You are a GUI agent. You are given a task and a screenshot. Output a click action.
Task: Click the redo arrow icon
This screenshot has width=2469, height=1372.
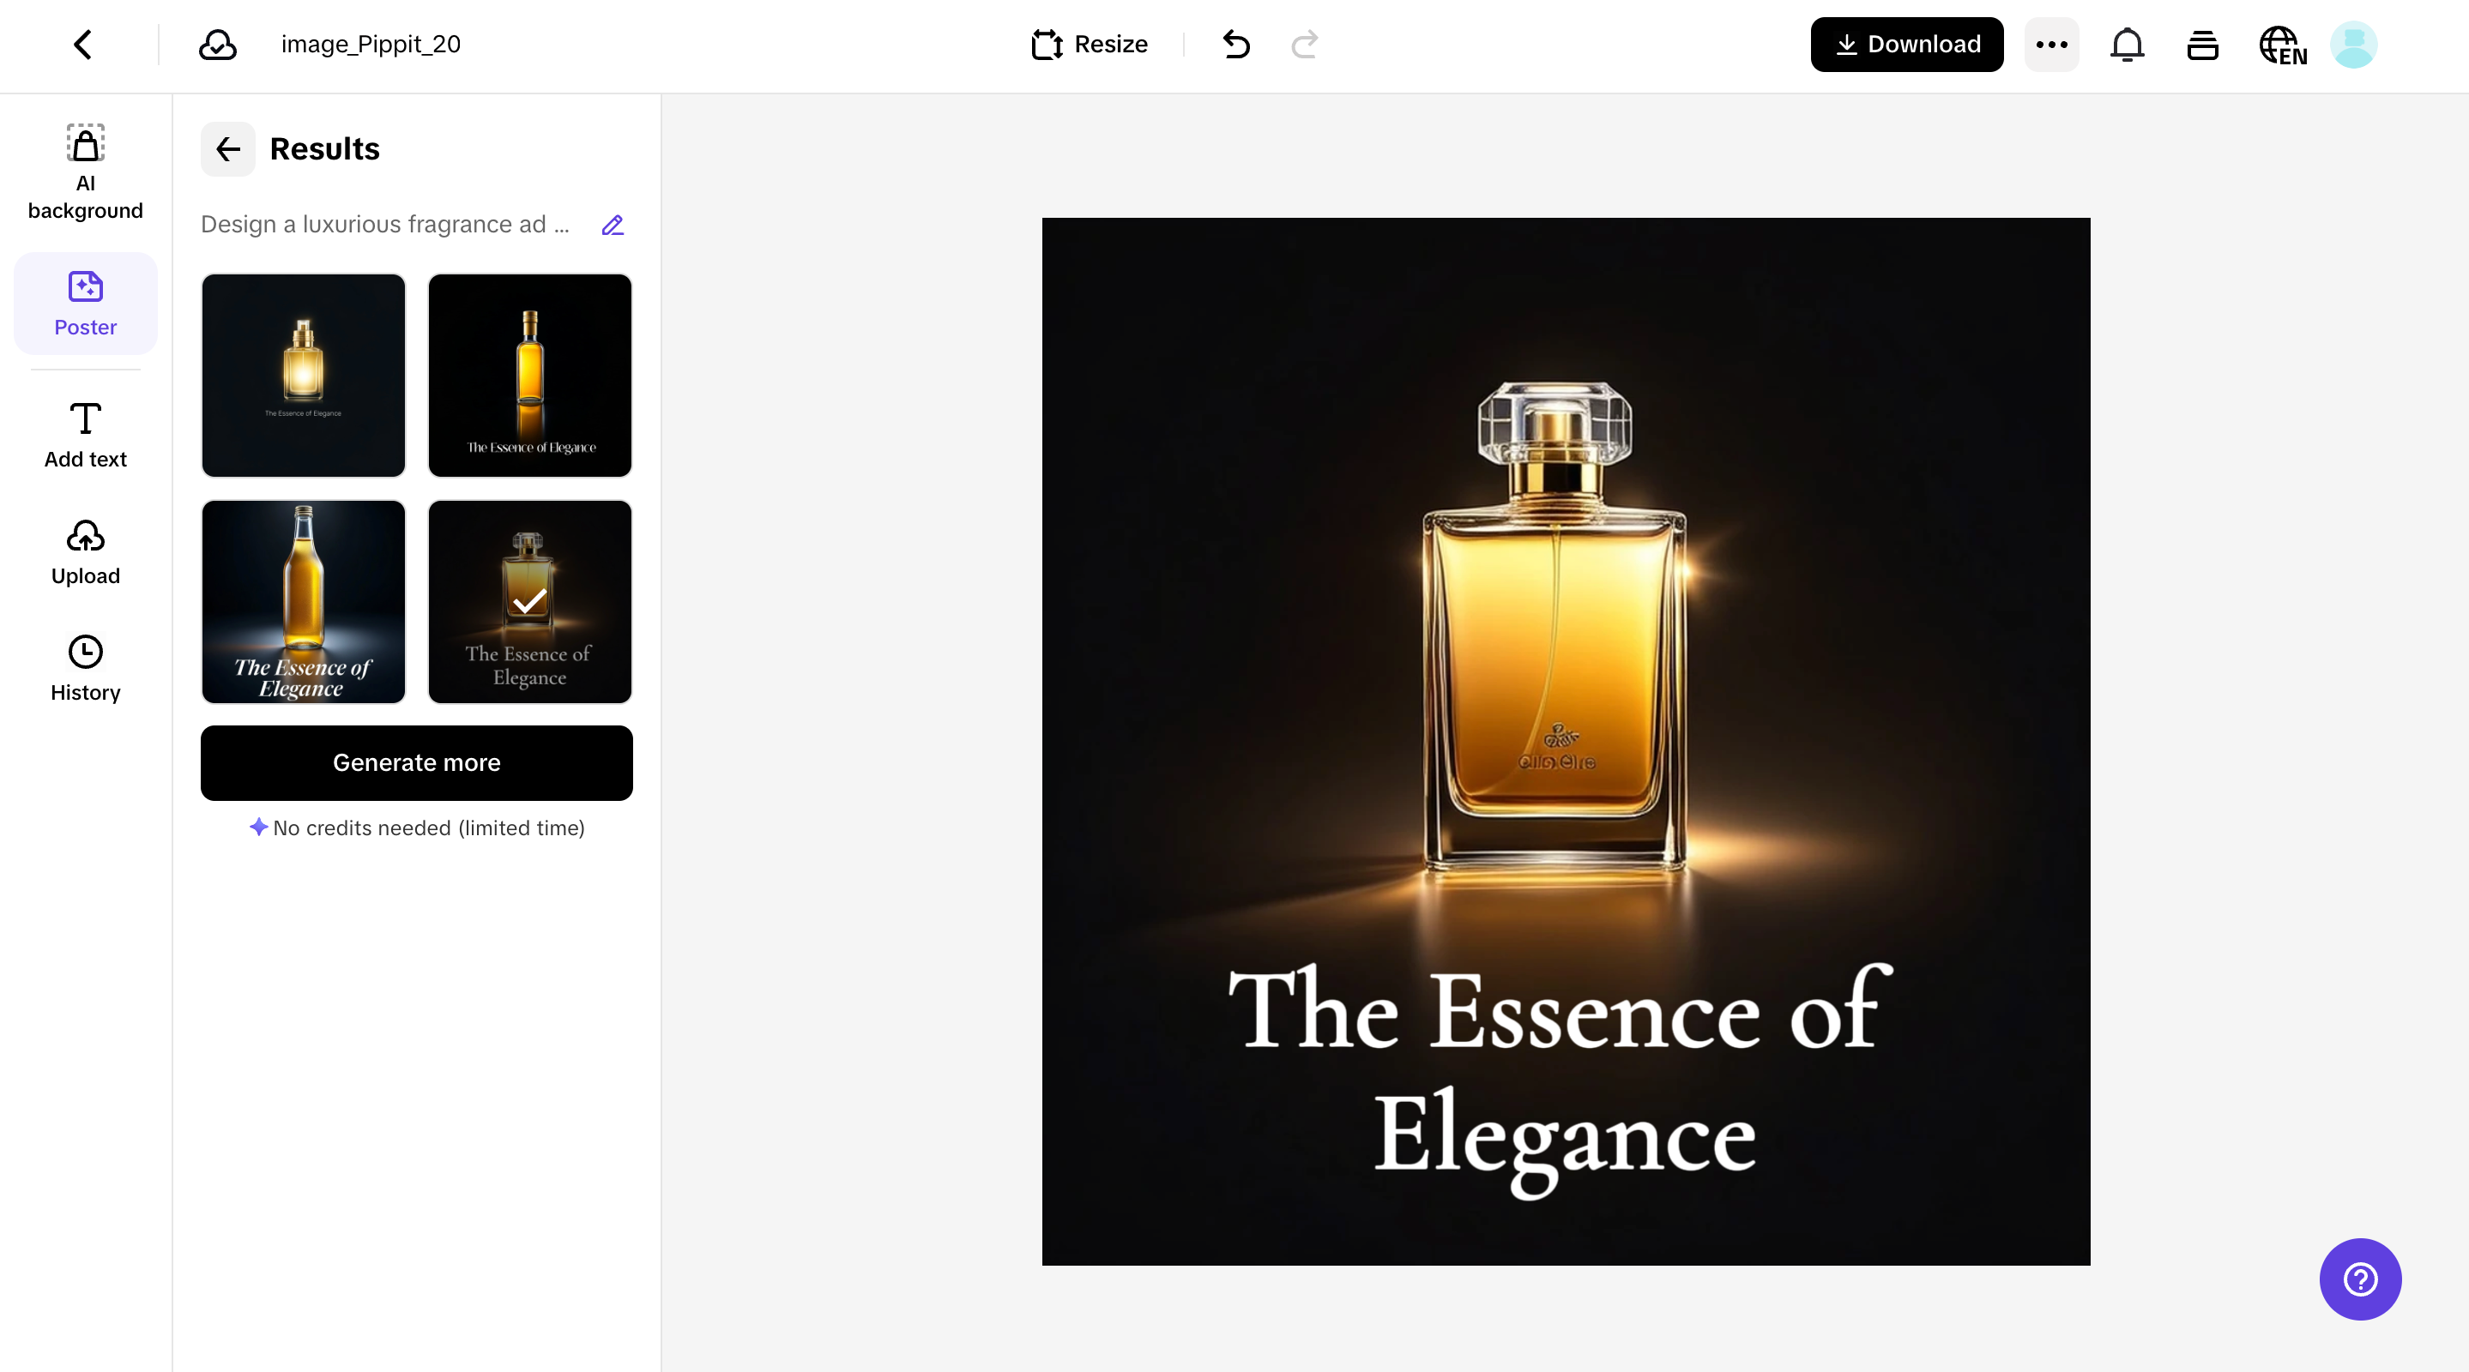1305,44
